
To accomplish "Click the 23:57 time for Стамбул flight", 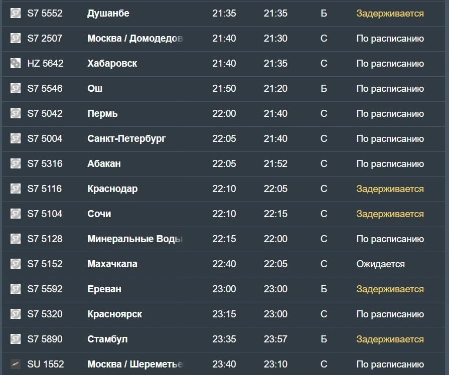I will [x=275, y=339].
